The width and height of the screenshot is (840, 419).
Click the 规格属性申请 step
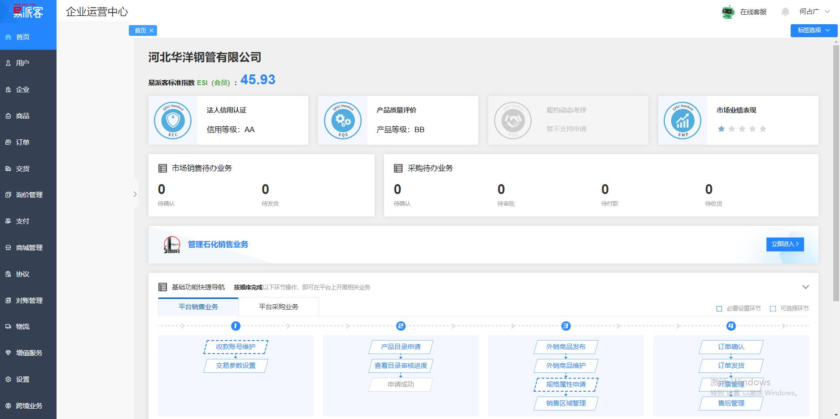(566, 384)
